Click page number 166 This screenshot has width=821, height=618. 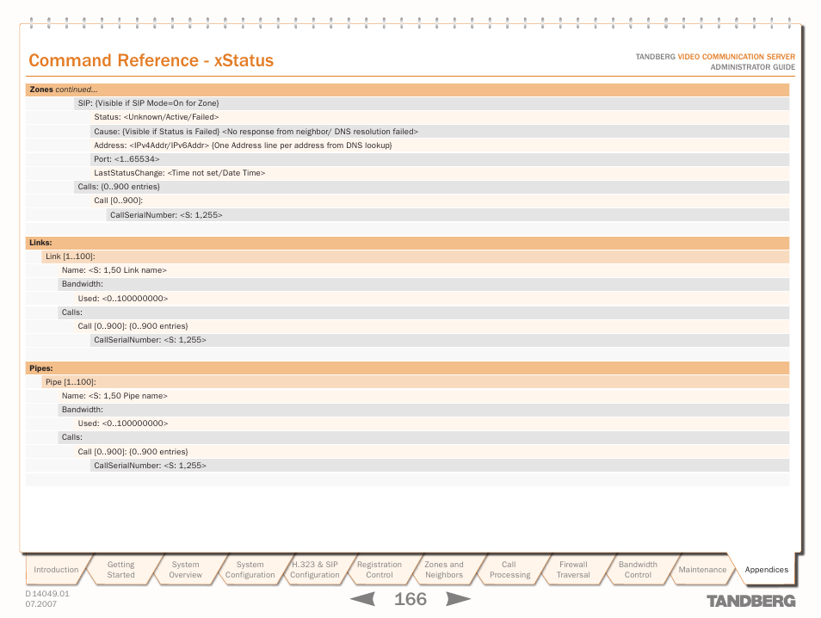410,598
